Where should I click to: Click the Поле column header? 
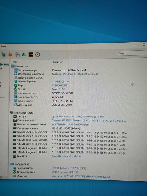15,62
